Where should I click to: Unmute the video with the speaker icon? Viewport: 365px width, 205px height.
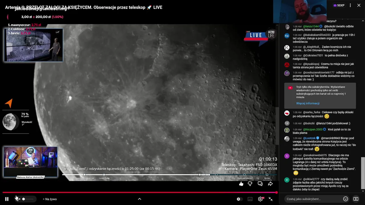pyautogui.click(x=18, y=199)
